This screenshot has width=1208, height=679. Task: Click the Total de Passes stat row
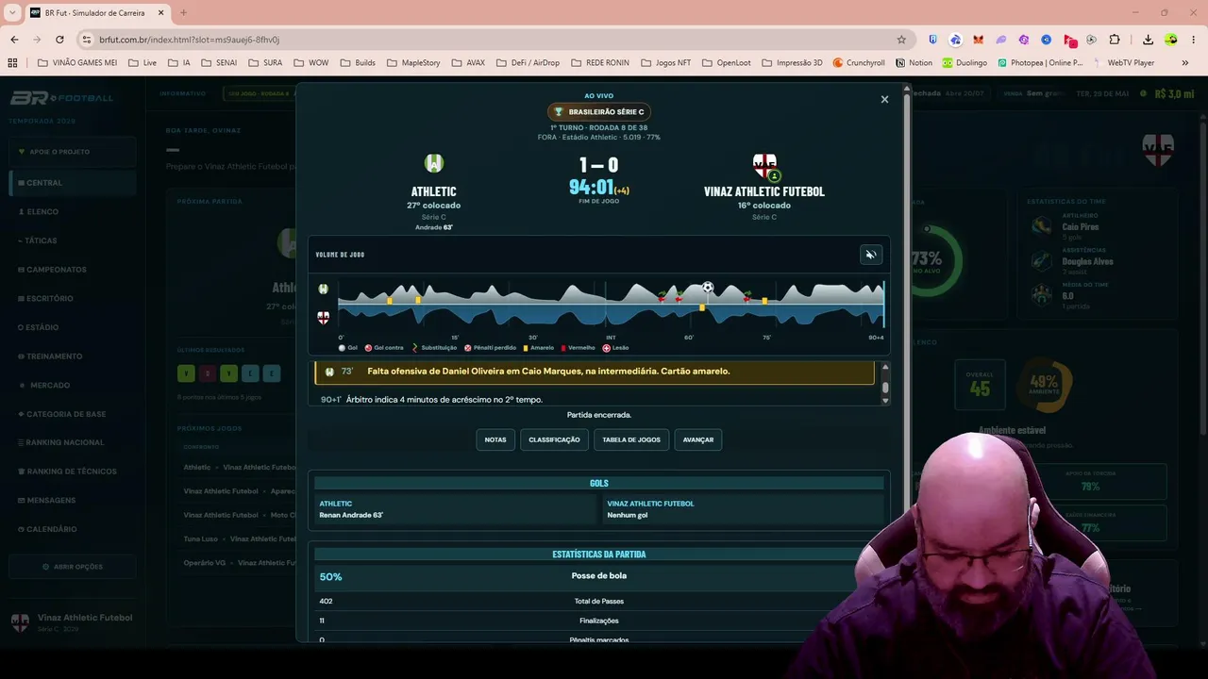point(598,601)
